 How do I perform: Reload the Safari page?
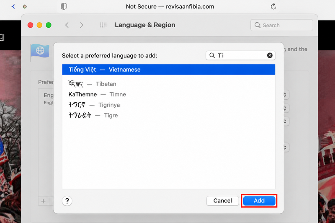(x=273, y=6)
